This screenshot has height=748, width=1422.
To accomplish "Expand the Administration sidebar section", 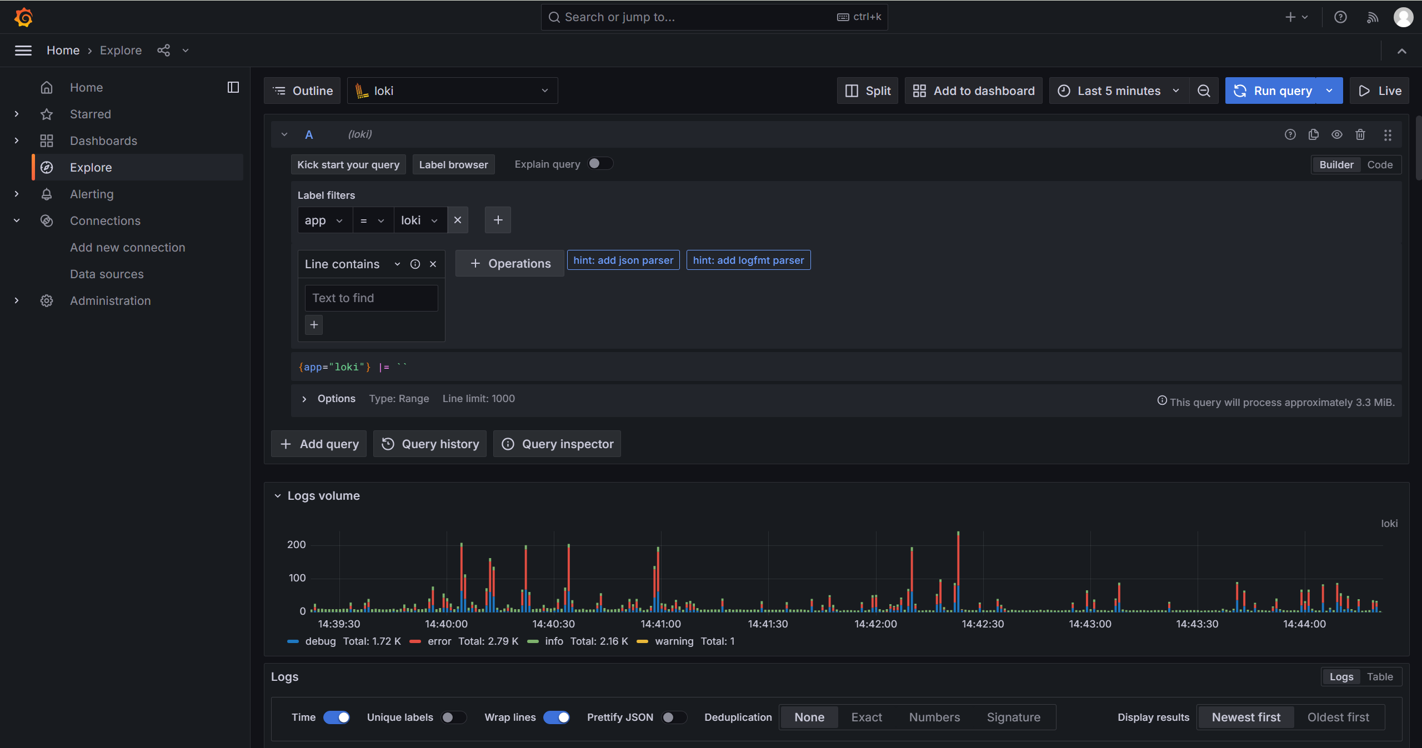I will click(x=17, y=300).
